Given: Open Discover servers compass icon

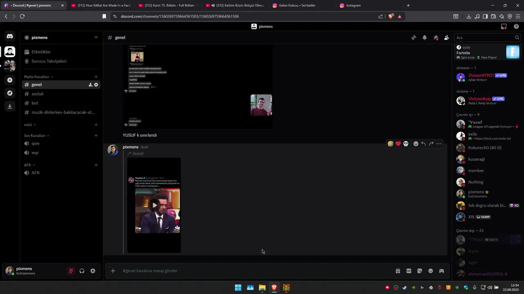Looking at the screenshot, I should tap(10, 93).
